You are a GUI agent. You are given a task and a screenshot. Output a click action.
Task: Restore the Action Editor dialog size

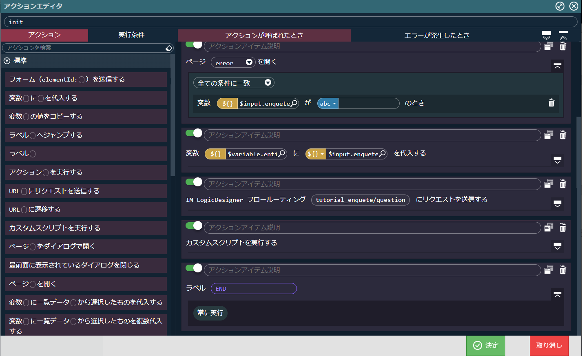click(x=560, y=6)
